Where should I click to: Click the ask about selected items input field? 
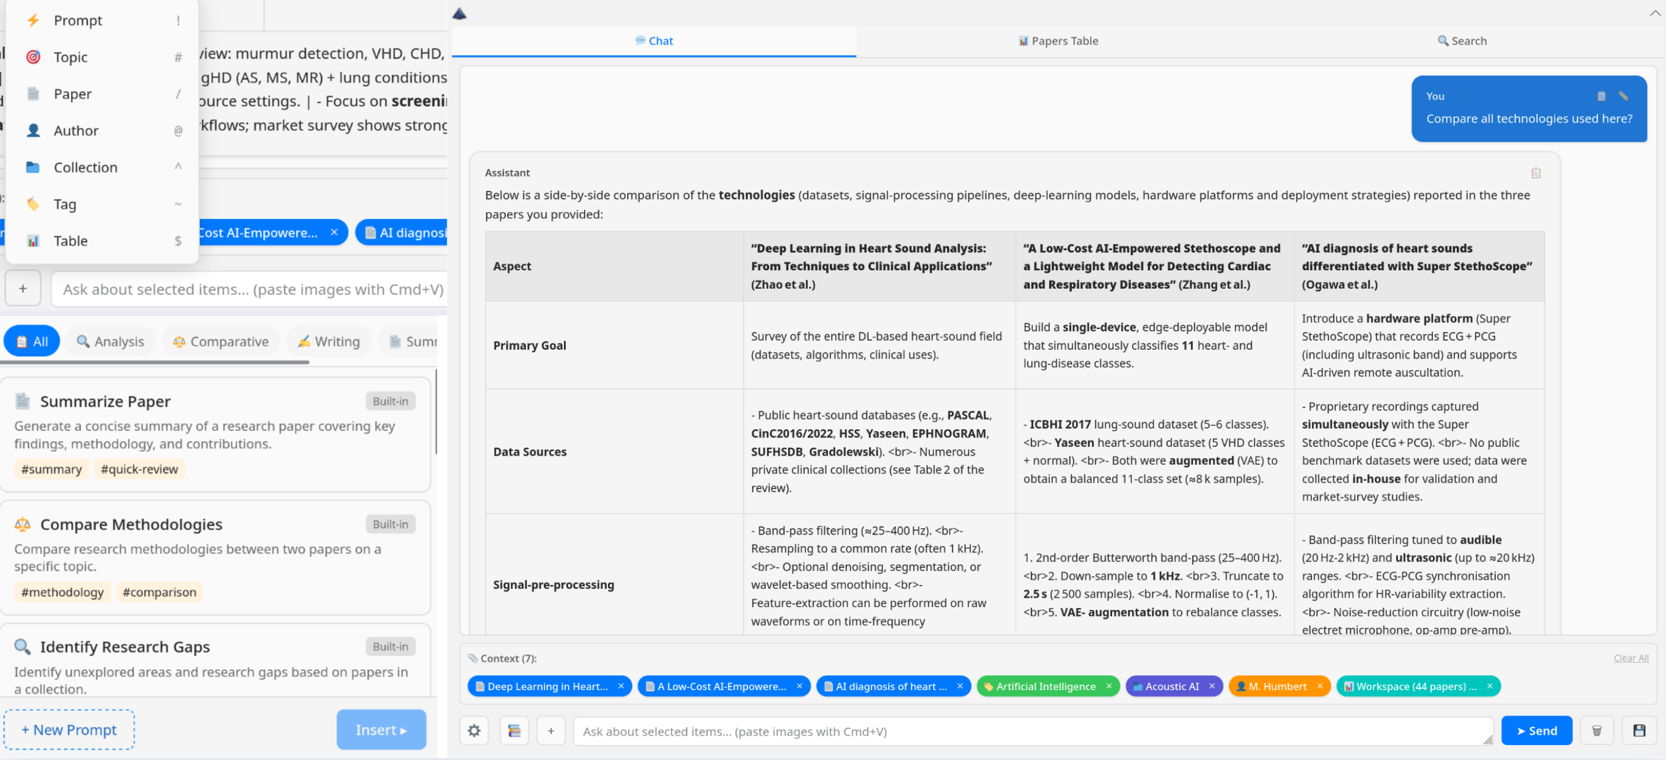click(1035, 731)
